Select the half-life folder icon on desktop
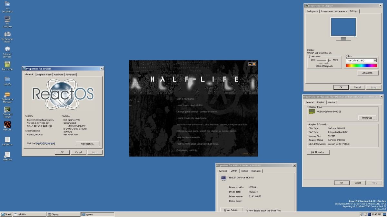 [x=7, y=81]
